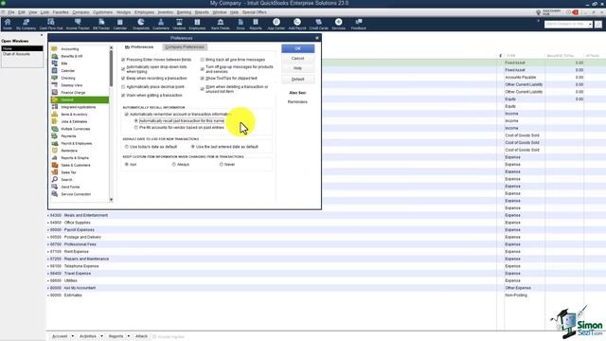
Task: Open Income Tracker from the toolbar
Action: 78,24
